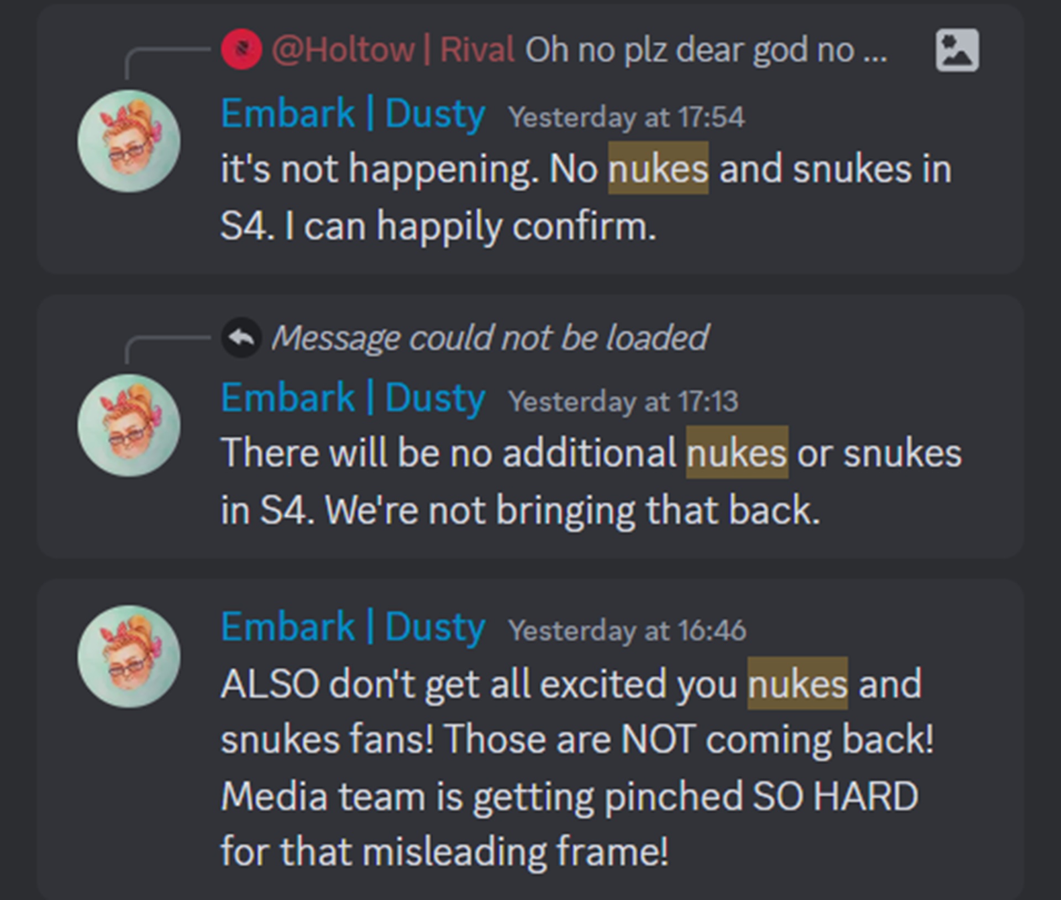Jump to replied message 'Oh no plz dear god no'
1061x900 pixels.
[x=706, y=50]
